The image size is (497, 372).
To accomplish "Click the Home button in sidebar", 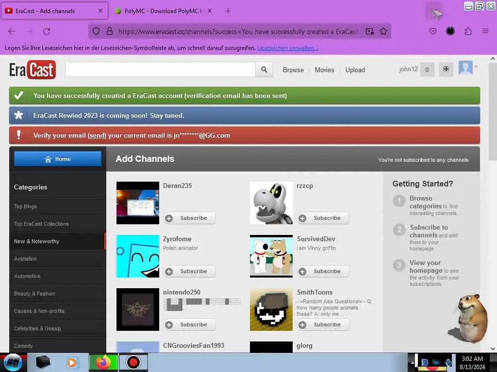I will pyautogui.click(x=58, y=159).
